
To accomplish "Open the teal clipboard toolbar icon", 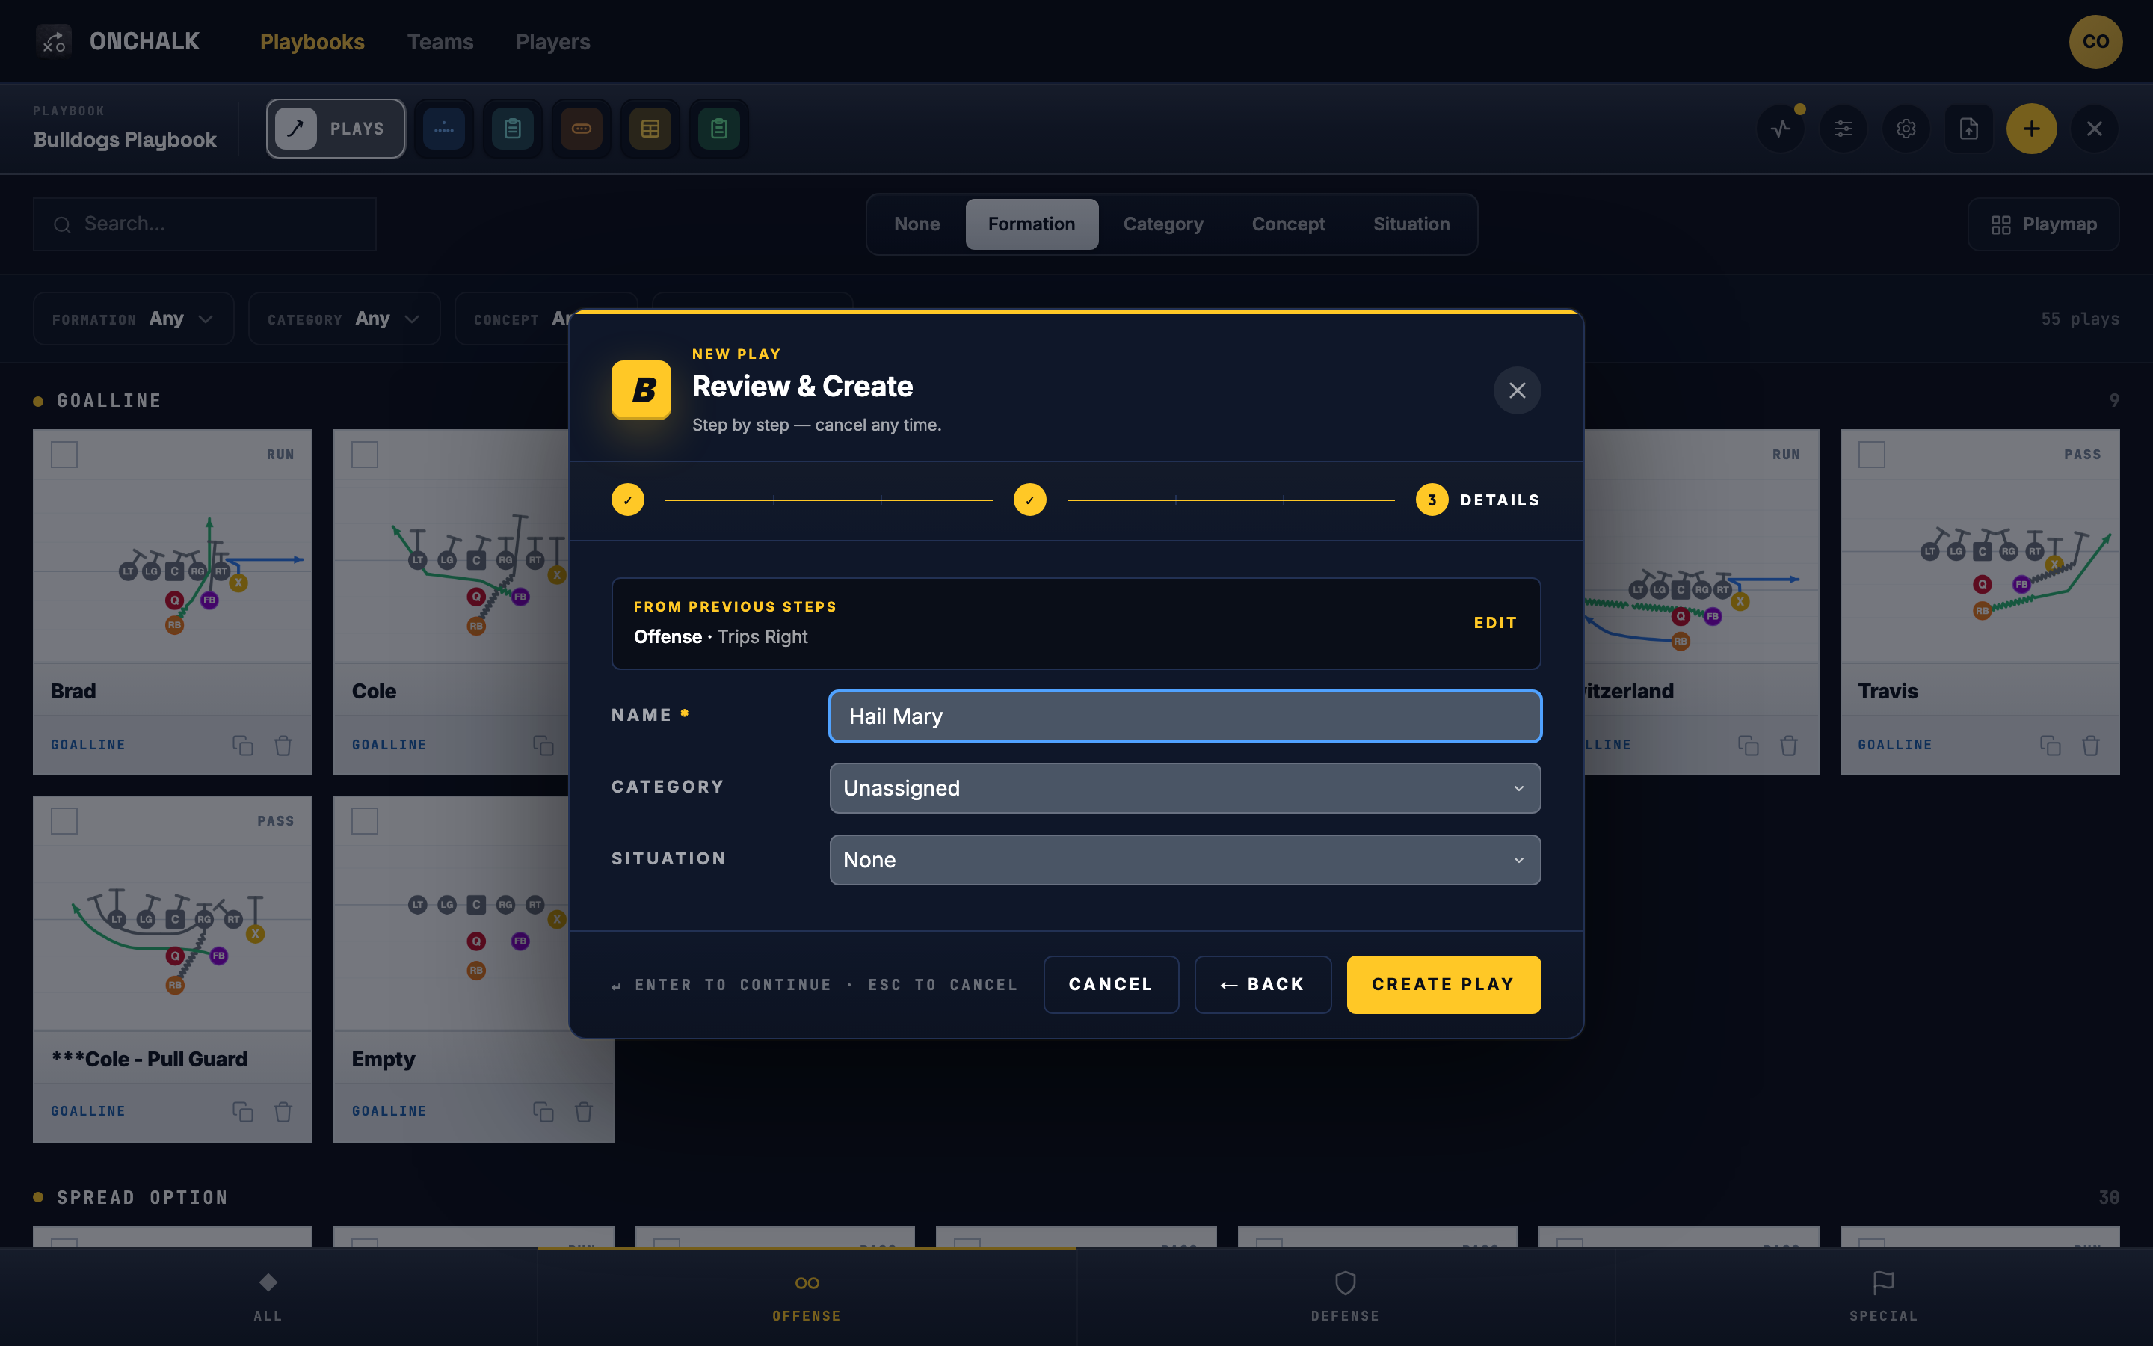I will point(512,129).
